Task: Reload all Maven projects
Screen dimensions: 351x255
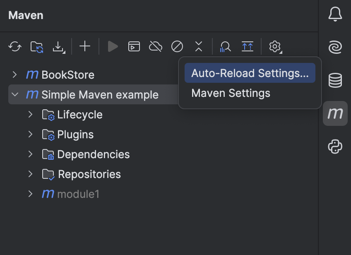Action: [15, 46]
